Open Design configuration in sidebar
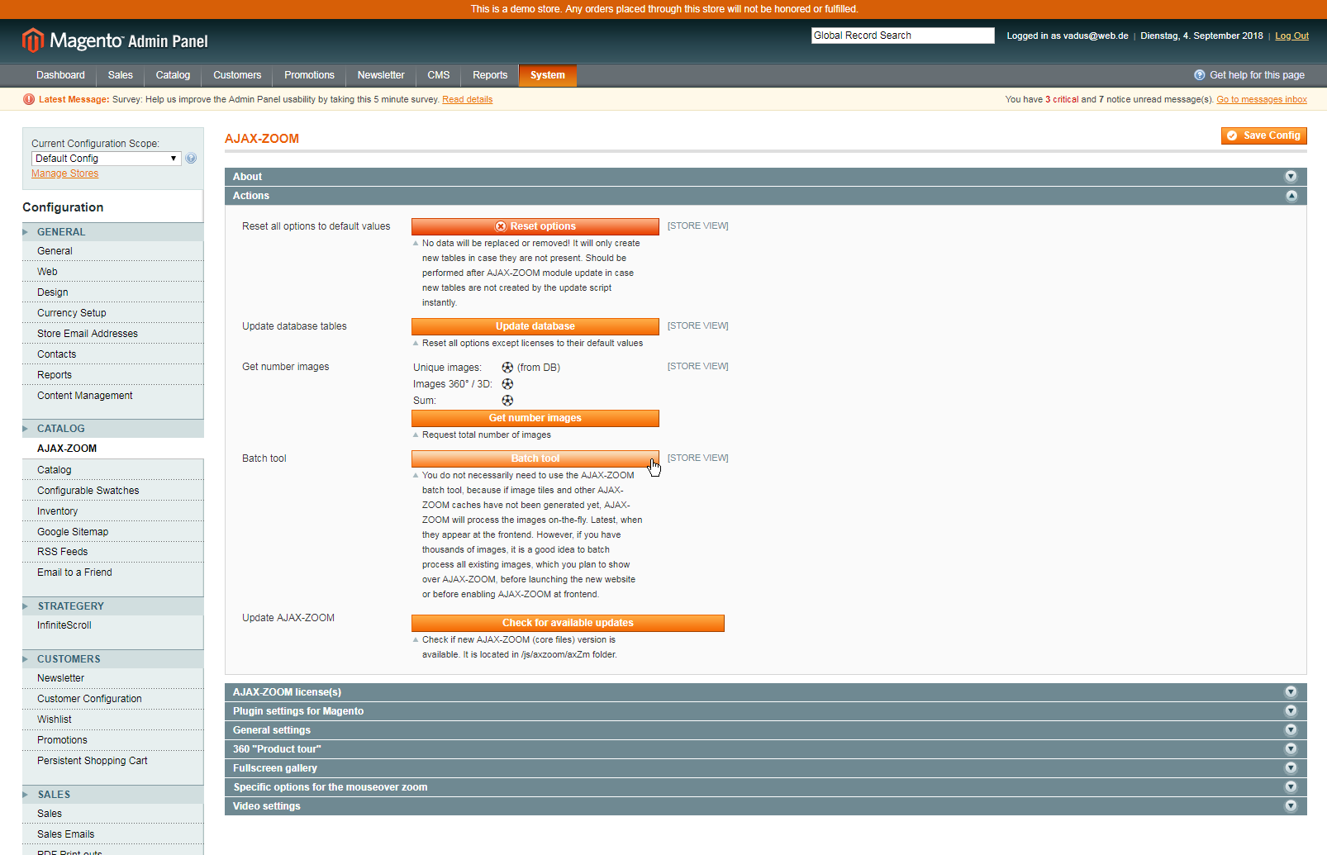Screen dimensions: 1327x855 [x=112, y=292]
